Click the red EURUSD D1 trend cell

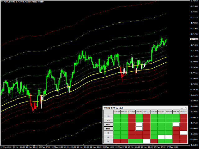pyautogui.click(x=117, y=141)
